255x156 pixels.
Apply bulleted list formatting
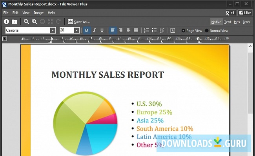coord(154,30)
